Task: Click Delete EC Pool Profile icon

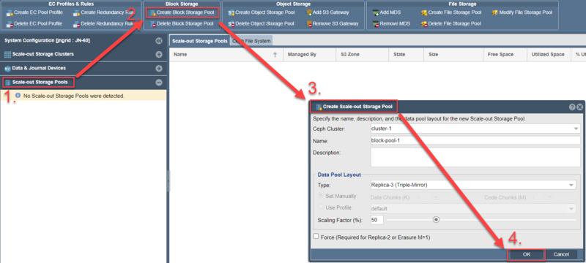Action: pos(10,24)
